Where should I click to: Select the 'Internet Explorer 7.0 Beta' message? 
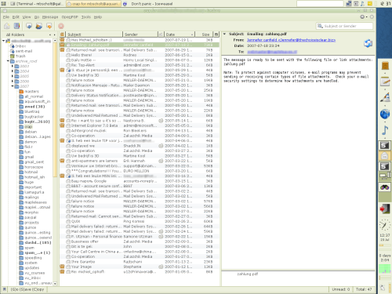click(x=140, y=125)
